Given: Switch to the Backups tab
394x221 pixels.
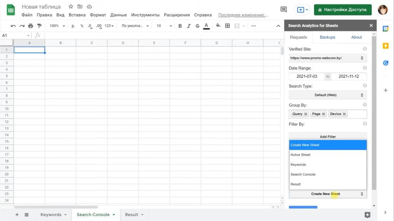Looking at the screenshot, I should 327,37.
